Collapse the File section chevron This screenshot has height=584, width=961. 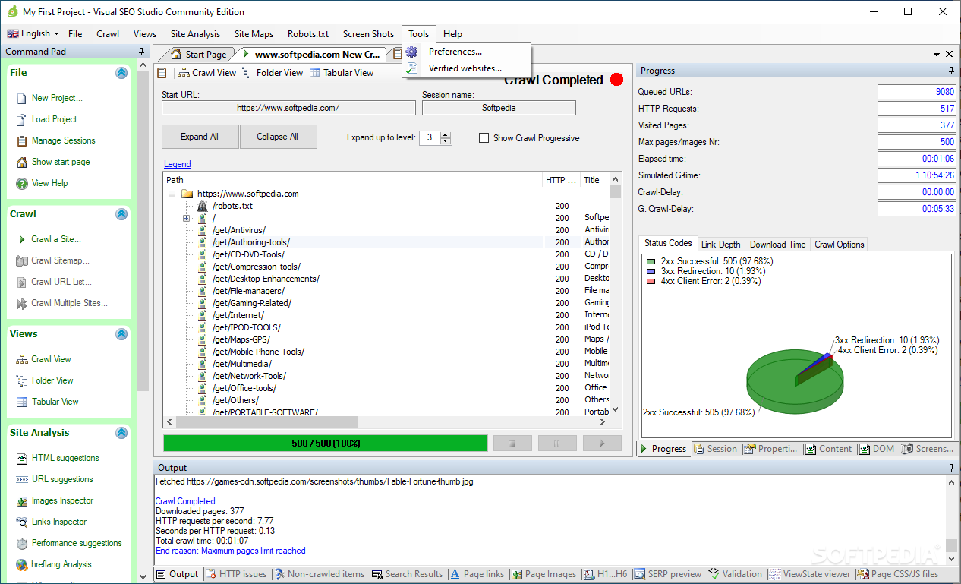(x=121, y=73)
